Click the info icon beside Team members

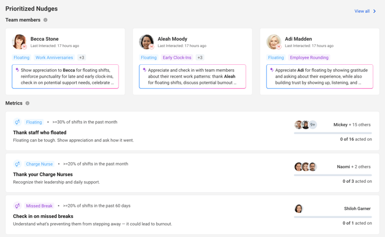point(45,20)
